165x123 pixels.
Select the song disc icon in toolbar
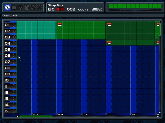click(7, 7)
